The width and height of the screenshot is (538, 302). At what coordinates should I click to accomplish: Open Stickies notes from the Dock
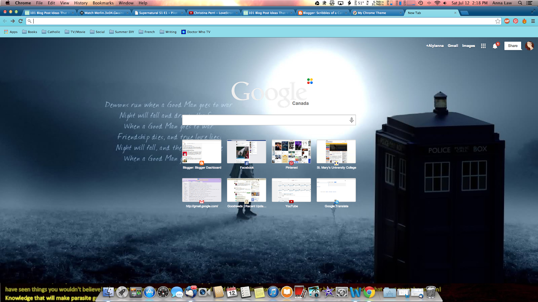click(259, 292)
